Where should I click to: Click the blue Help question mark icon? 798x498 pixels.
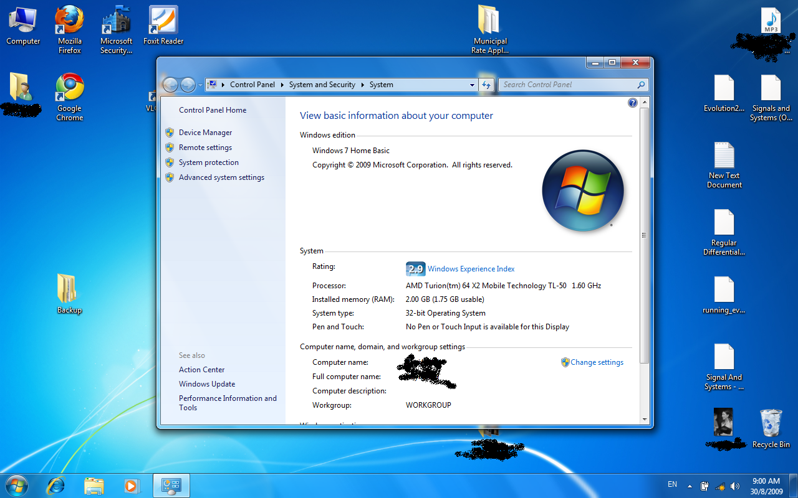pyautogui.click(x=632, y=102)
